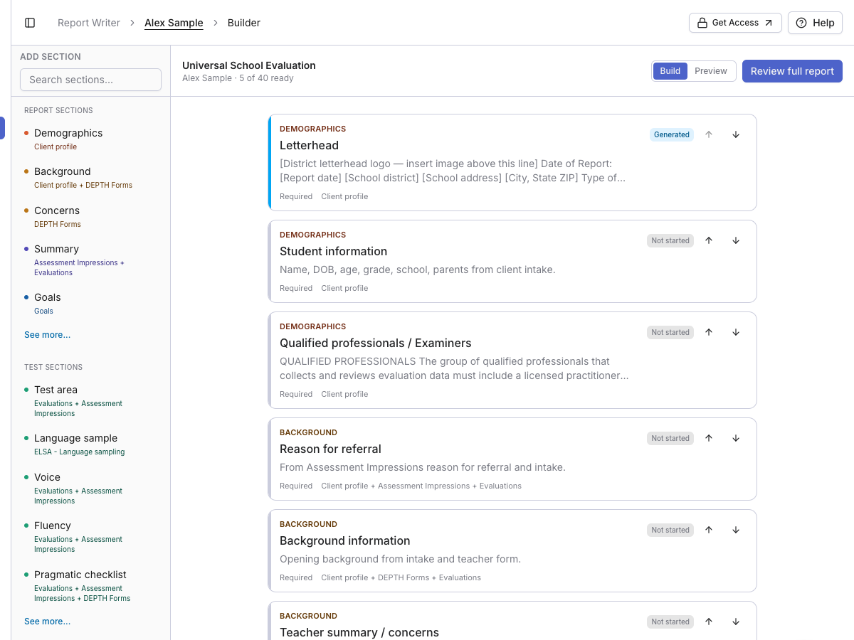Expand See more under Report Sections

coord(47,335)
